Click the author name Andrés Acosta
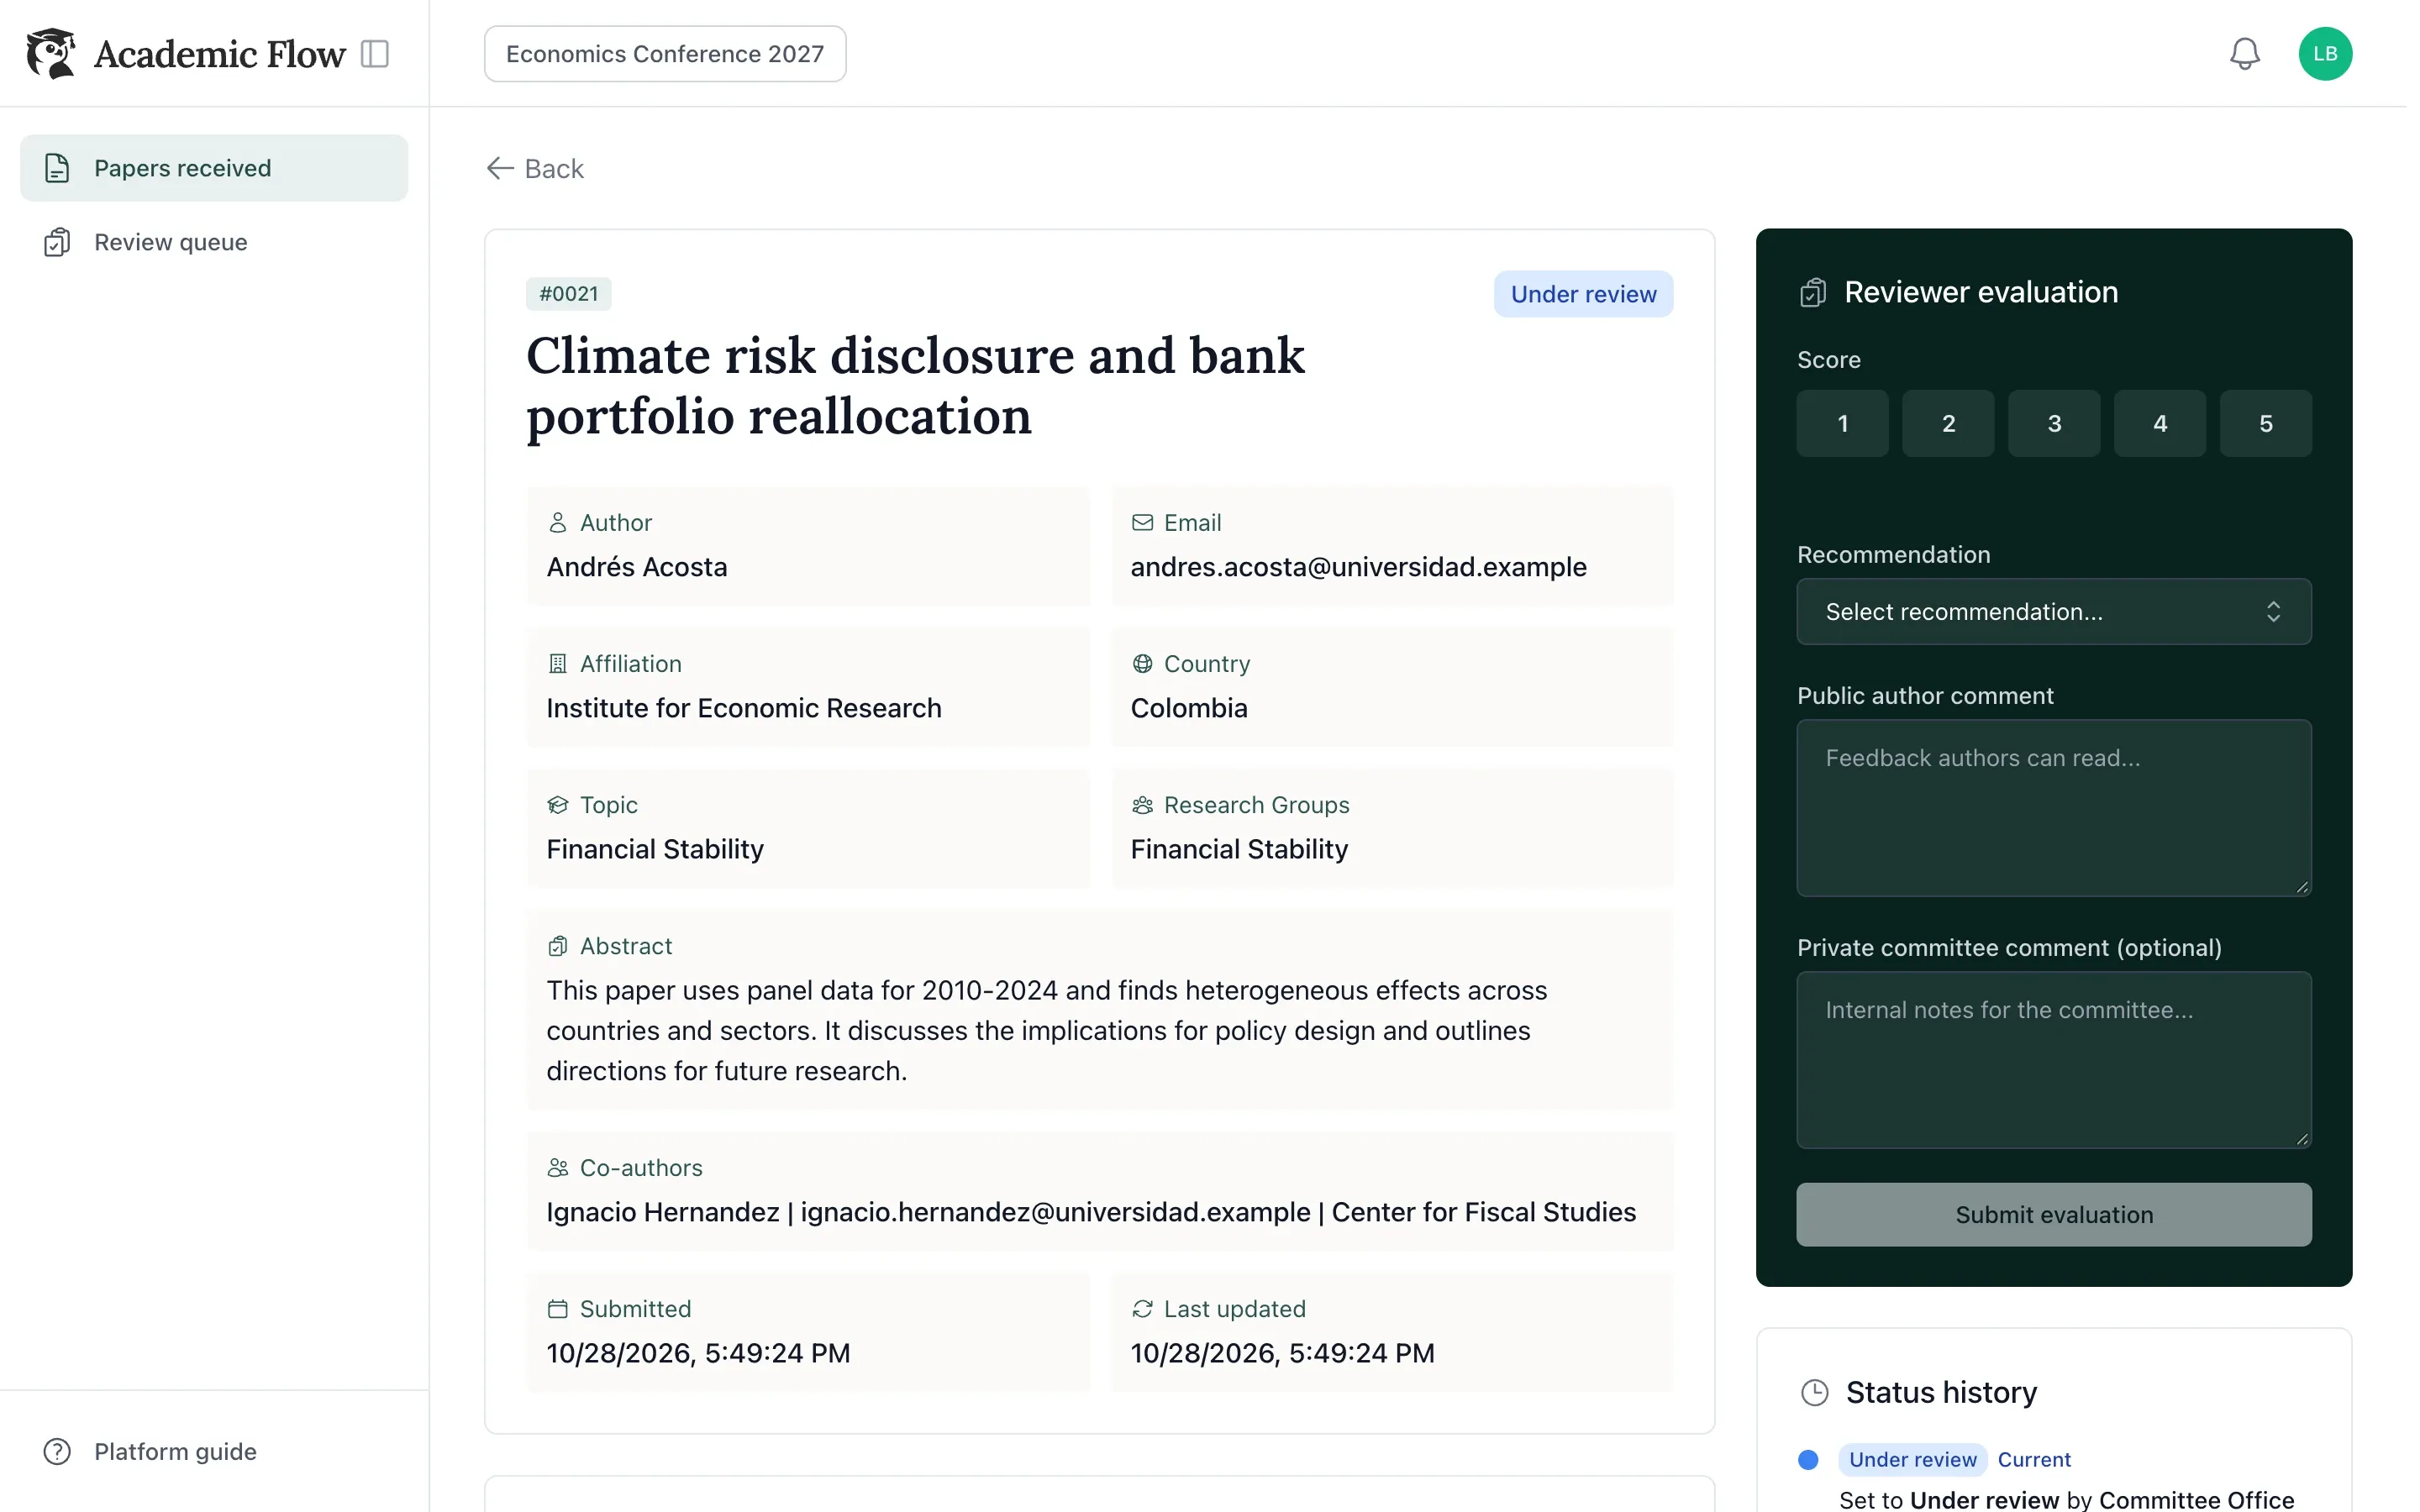 point(637,567)
